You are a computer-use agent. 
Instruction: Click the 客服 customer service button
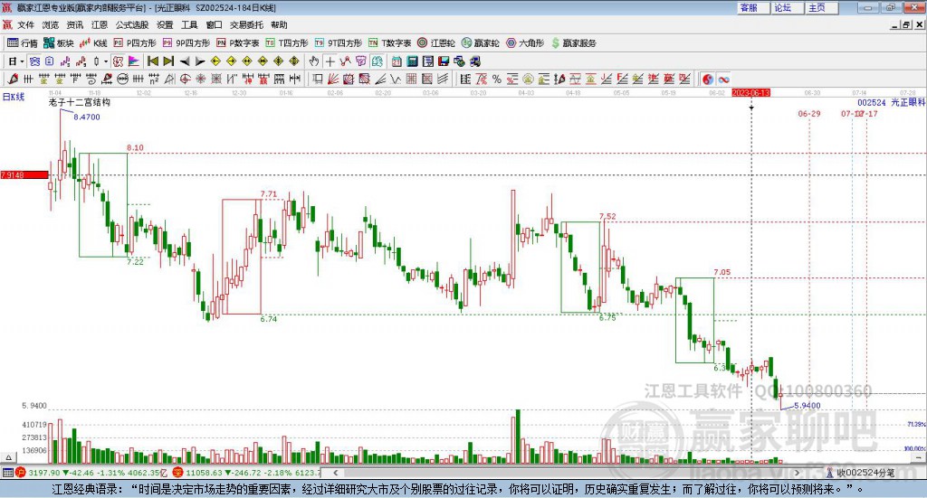(x=752, y=7)
